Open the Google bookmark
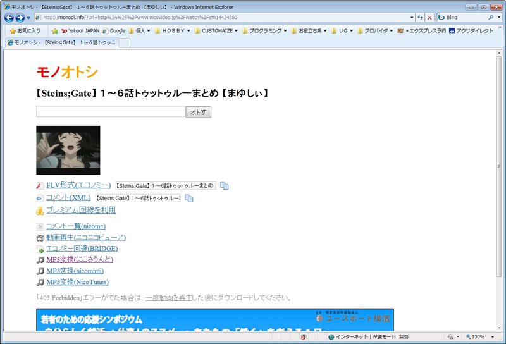This screenshot has height=344, width=506. coord(114,30)
